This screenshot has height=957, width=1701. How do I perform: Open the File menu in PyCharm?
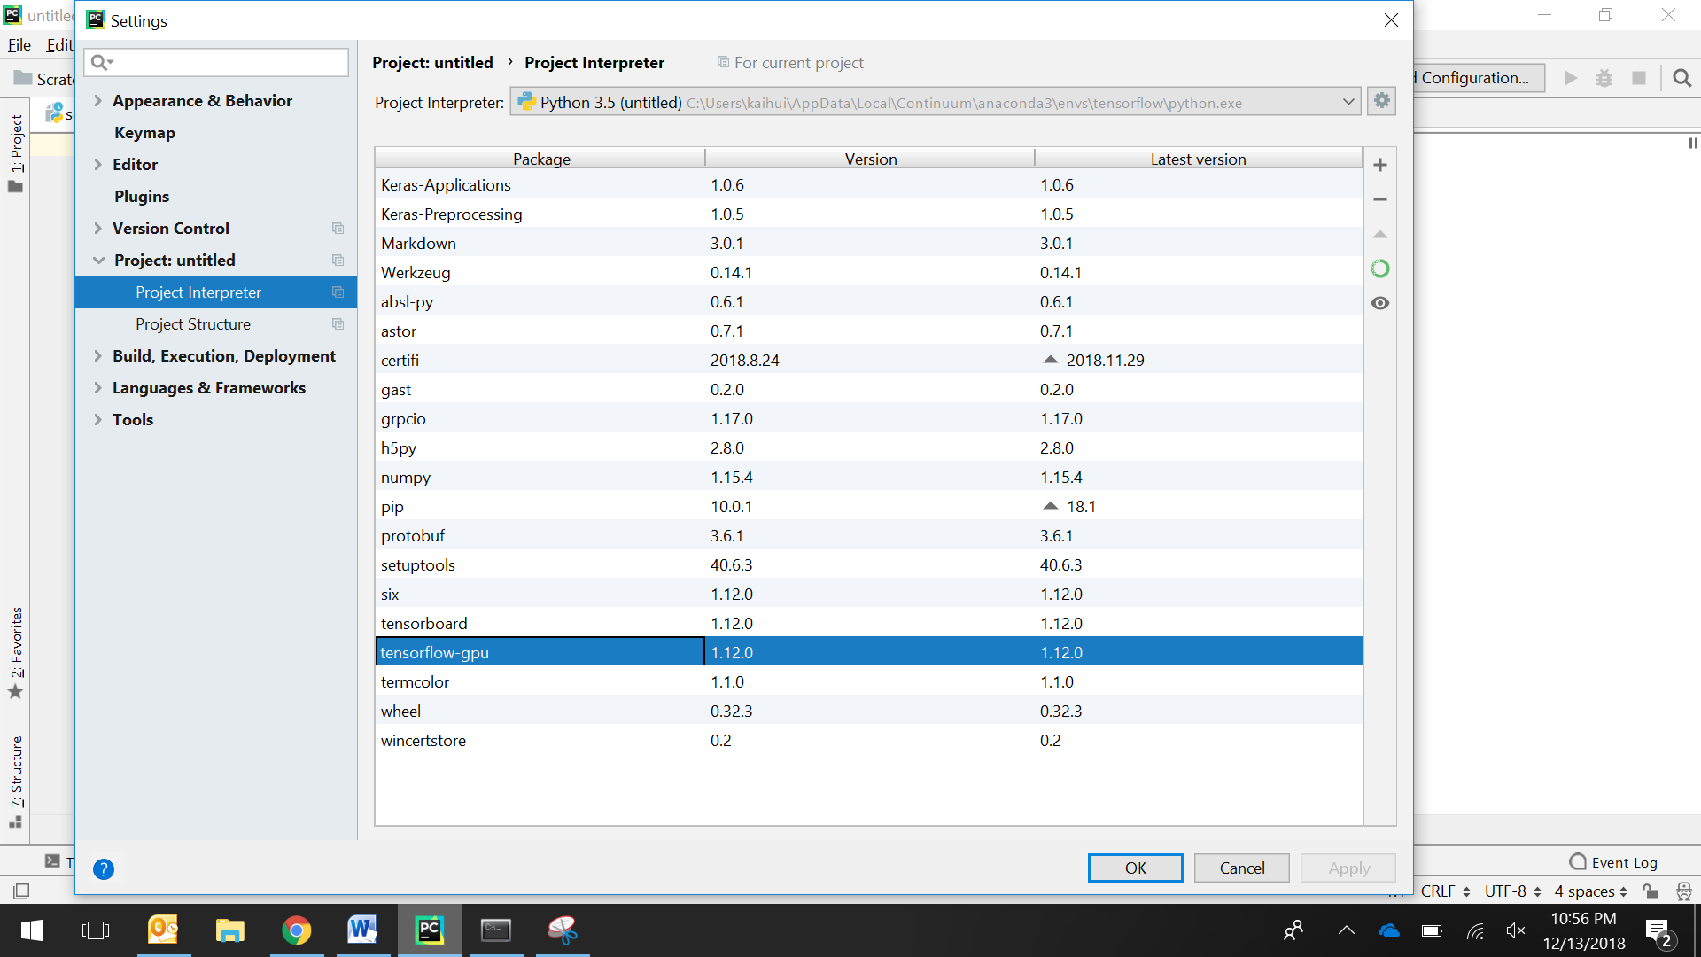tap(19, 45)
